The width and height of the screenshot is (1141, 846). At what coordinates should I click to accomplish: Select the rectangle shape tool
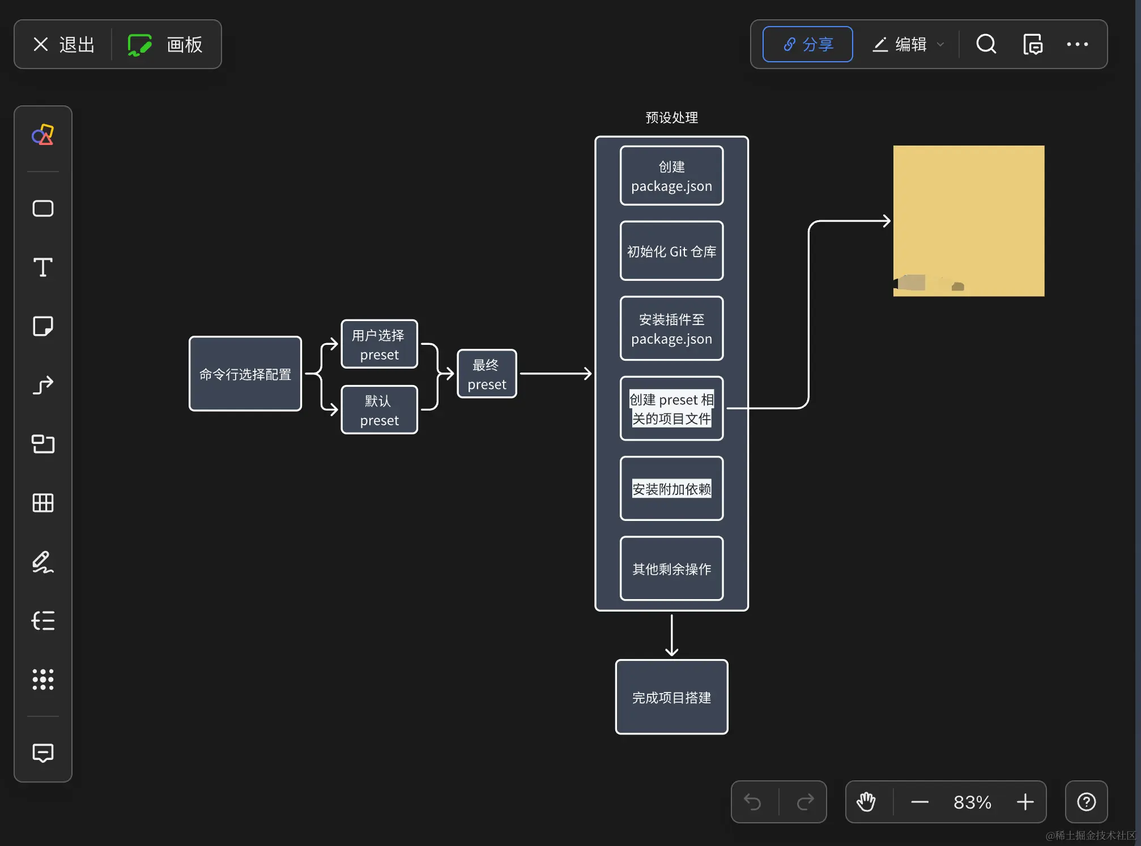coord(42,208)
